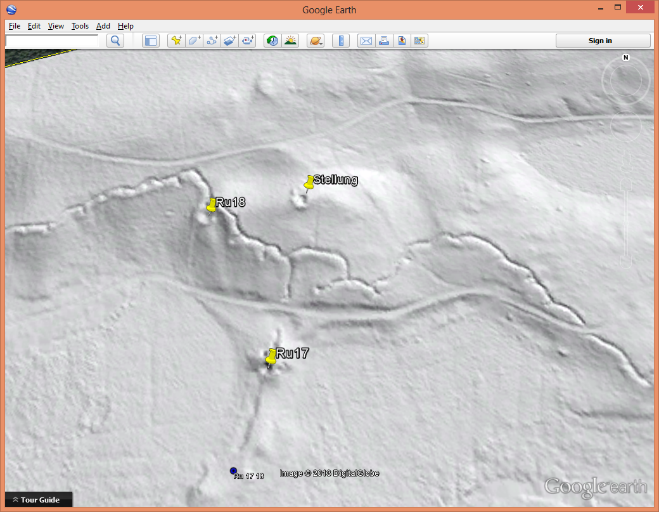Open the Add menu
The height and width of the screenshot is (512, 659).
coord(103,26)
